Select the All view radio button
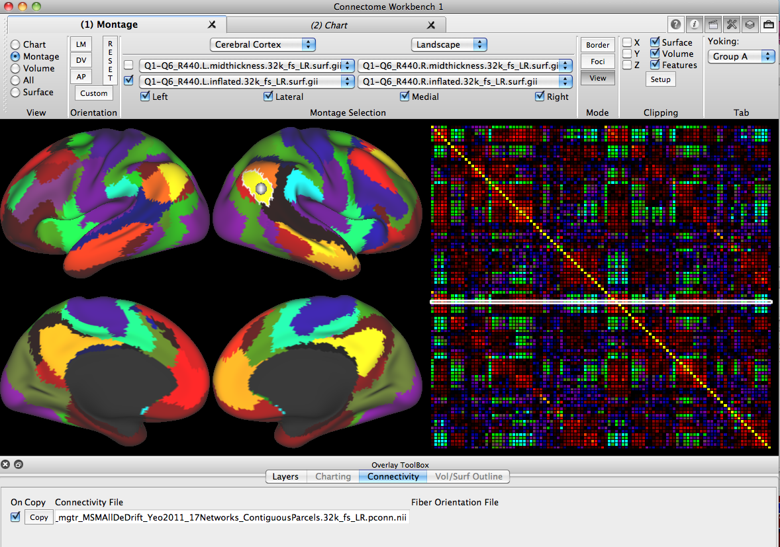Viewport: 780px width, 547px height. [x=15, y=81]
